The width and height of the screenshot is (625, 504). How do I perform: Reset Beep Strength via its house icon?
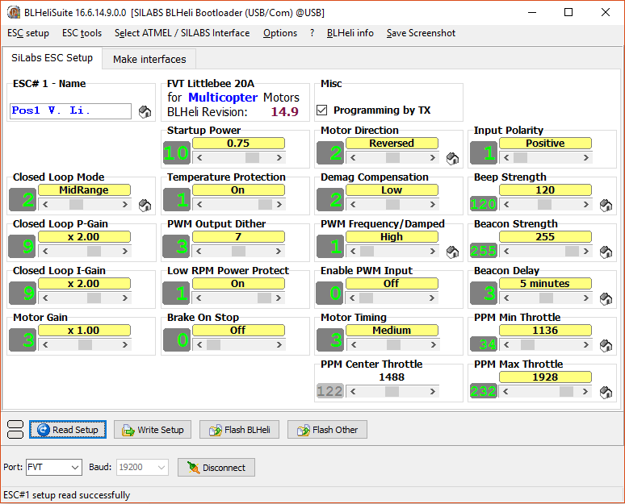pos(606,205)
